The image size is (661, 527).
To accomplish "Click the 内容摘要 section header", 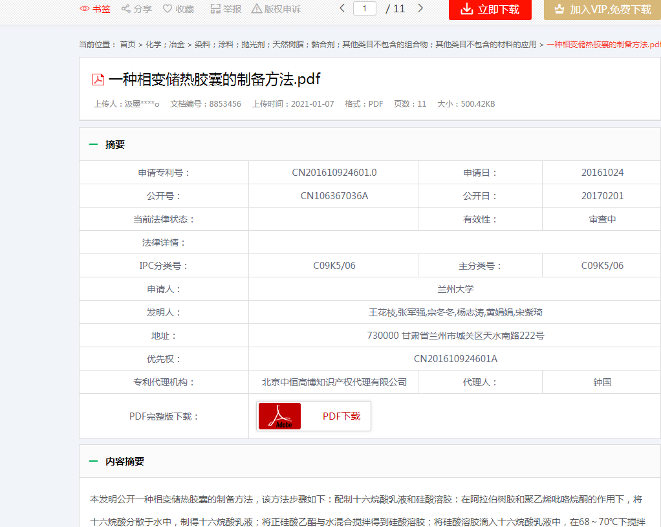I will [x=125, y=462].
